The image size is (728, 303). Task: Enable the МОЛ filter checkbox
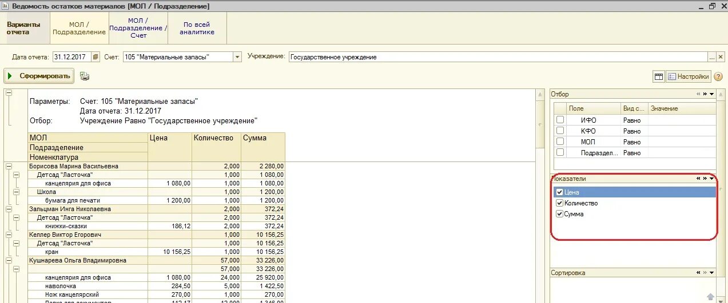[x=560, y=142]
